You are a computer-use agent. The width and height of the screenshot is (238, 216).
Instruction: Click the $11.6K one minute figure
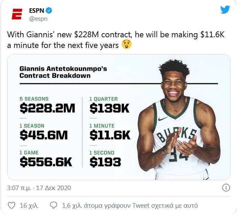[110, 135]
